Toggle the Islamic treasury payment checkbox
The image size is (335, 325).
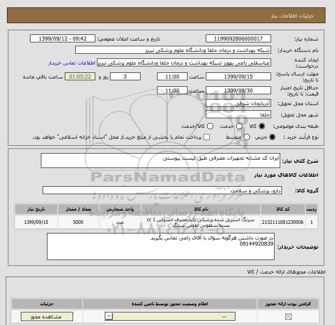click(x=207, y=137)
